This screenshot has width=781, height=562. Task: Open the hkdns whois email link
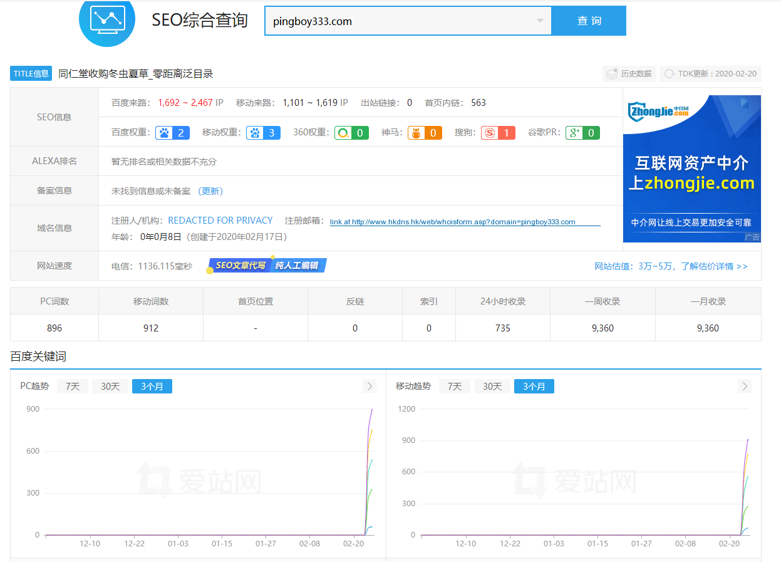click(x=452, y=222)
